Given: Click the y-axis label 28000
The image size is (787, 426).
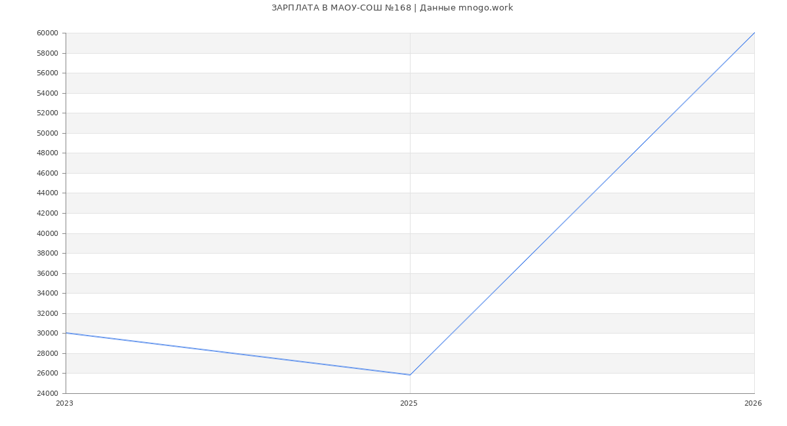Looking at the screenshot, I should tap(48, 353).
